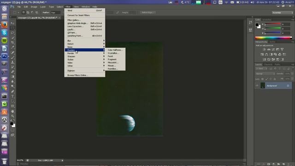
Task: Open Skype from the dock
Action: (x=4, y=33)
